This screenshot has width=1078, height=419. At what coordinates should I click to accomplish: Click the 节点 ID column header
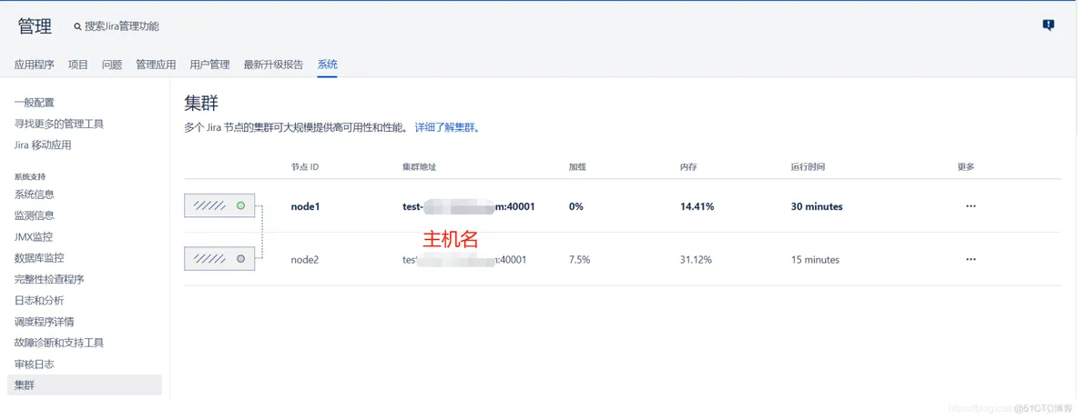point(305,166)
